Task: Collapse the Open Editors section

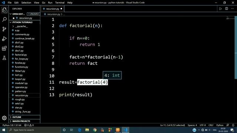Action: click(11, 14)
